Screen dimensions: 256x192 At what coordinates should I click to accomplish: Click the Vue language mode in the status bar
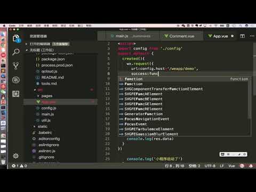pyautogui.click(x=231, y=166)
